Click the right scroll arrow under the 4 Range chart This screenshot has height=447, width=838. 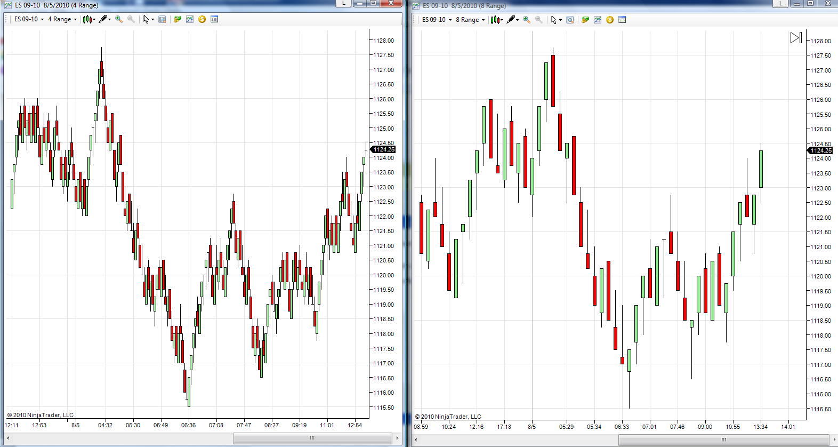tap(397, 438)
